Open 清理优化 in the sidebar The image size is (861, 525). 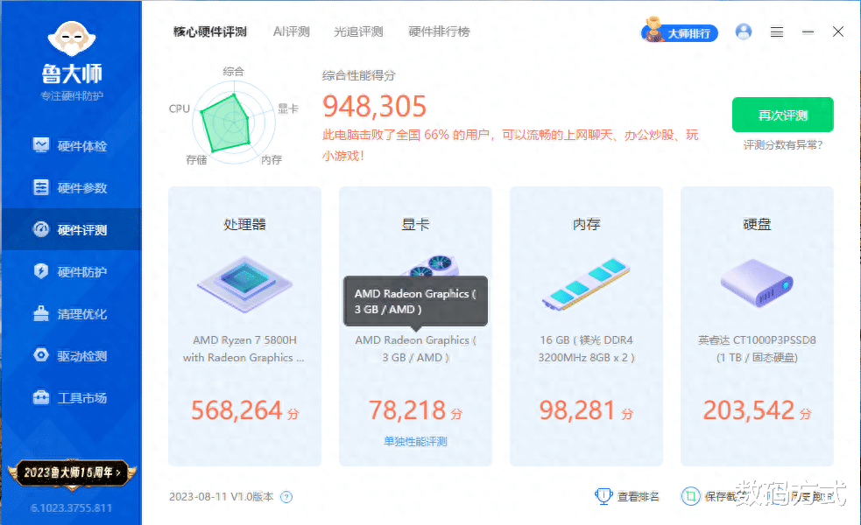point(70,314)
